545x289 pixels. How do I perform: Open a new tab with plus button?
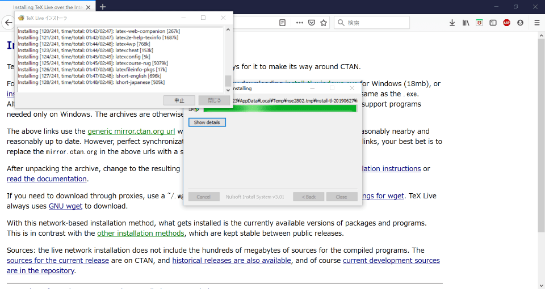[x=103, y=7]
